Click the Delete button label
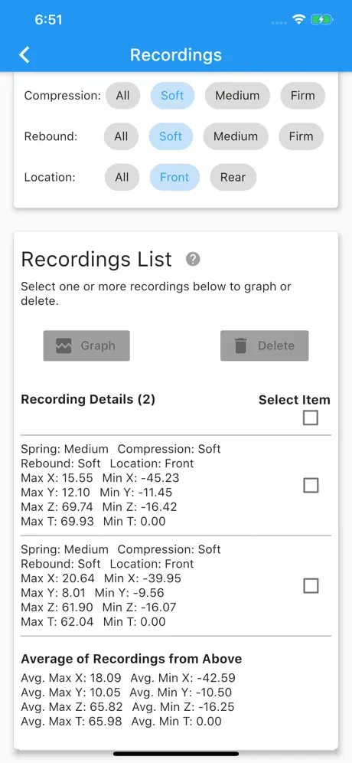 tap(276, 346)
